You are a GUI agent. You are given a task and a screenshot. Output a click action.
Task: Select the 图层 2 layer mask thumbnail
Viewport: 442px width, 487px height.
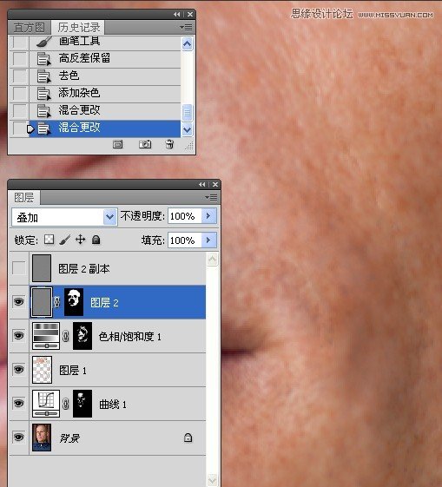pyautogui.click(x=74, y=302)
